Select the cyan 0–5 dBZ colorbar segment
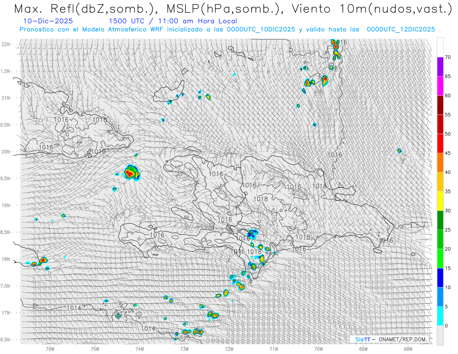 440,316
